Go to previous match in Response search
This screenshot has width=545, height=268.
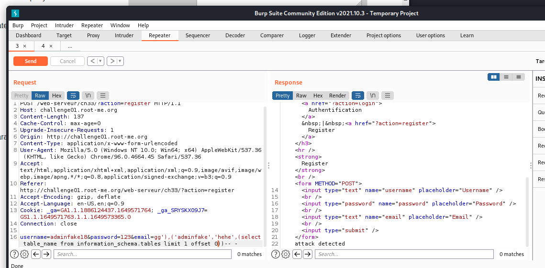[297, 254]
